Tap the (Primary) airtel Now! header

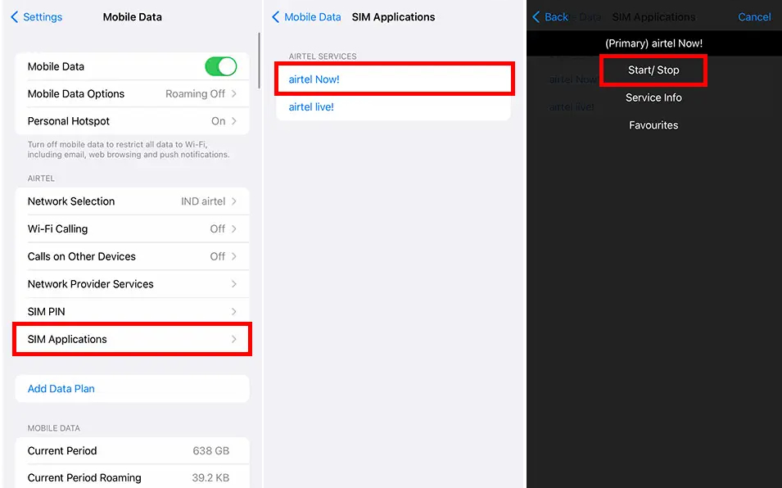653,43
